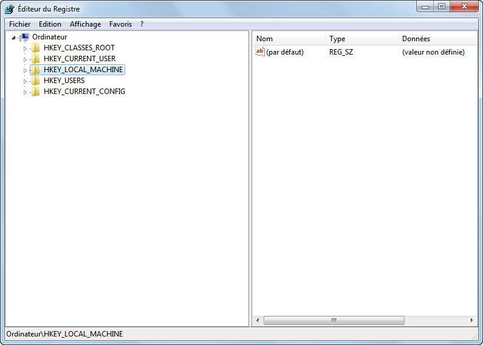Click the HKEY_CURRENT_USER folder icon
Image resolution: width=483 pixels, height=345 pixels.
(x=35, y=58)
